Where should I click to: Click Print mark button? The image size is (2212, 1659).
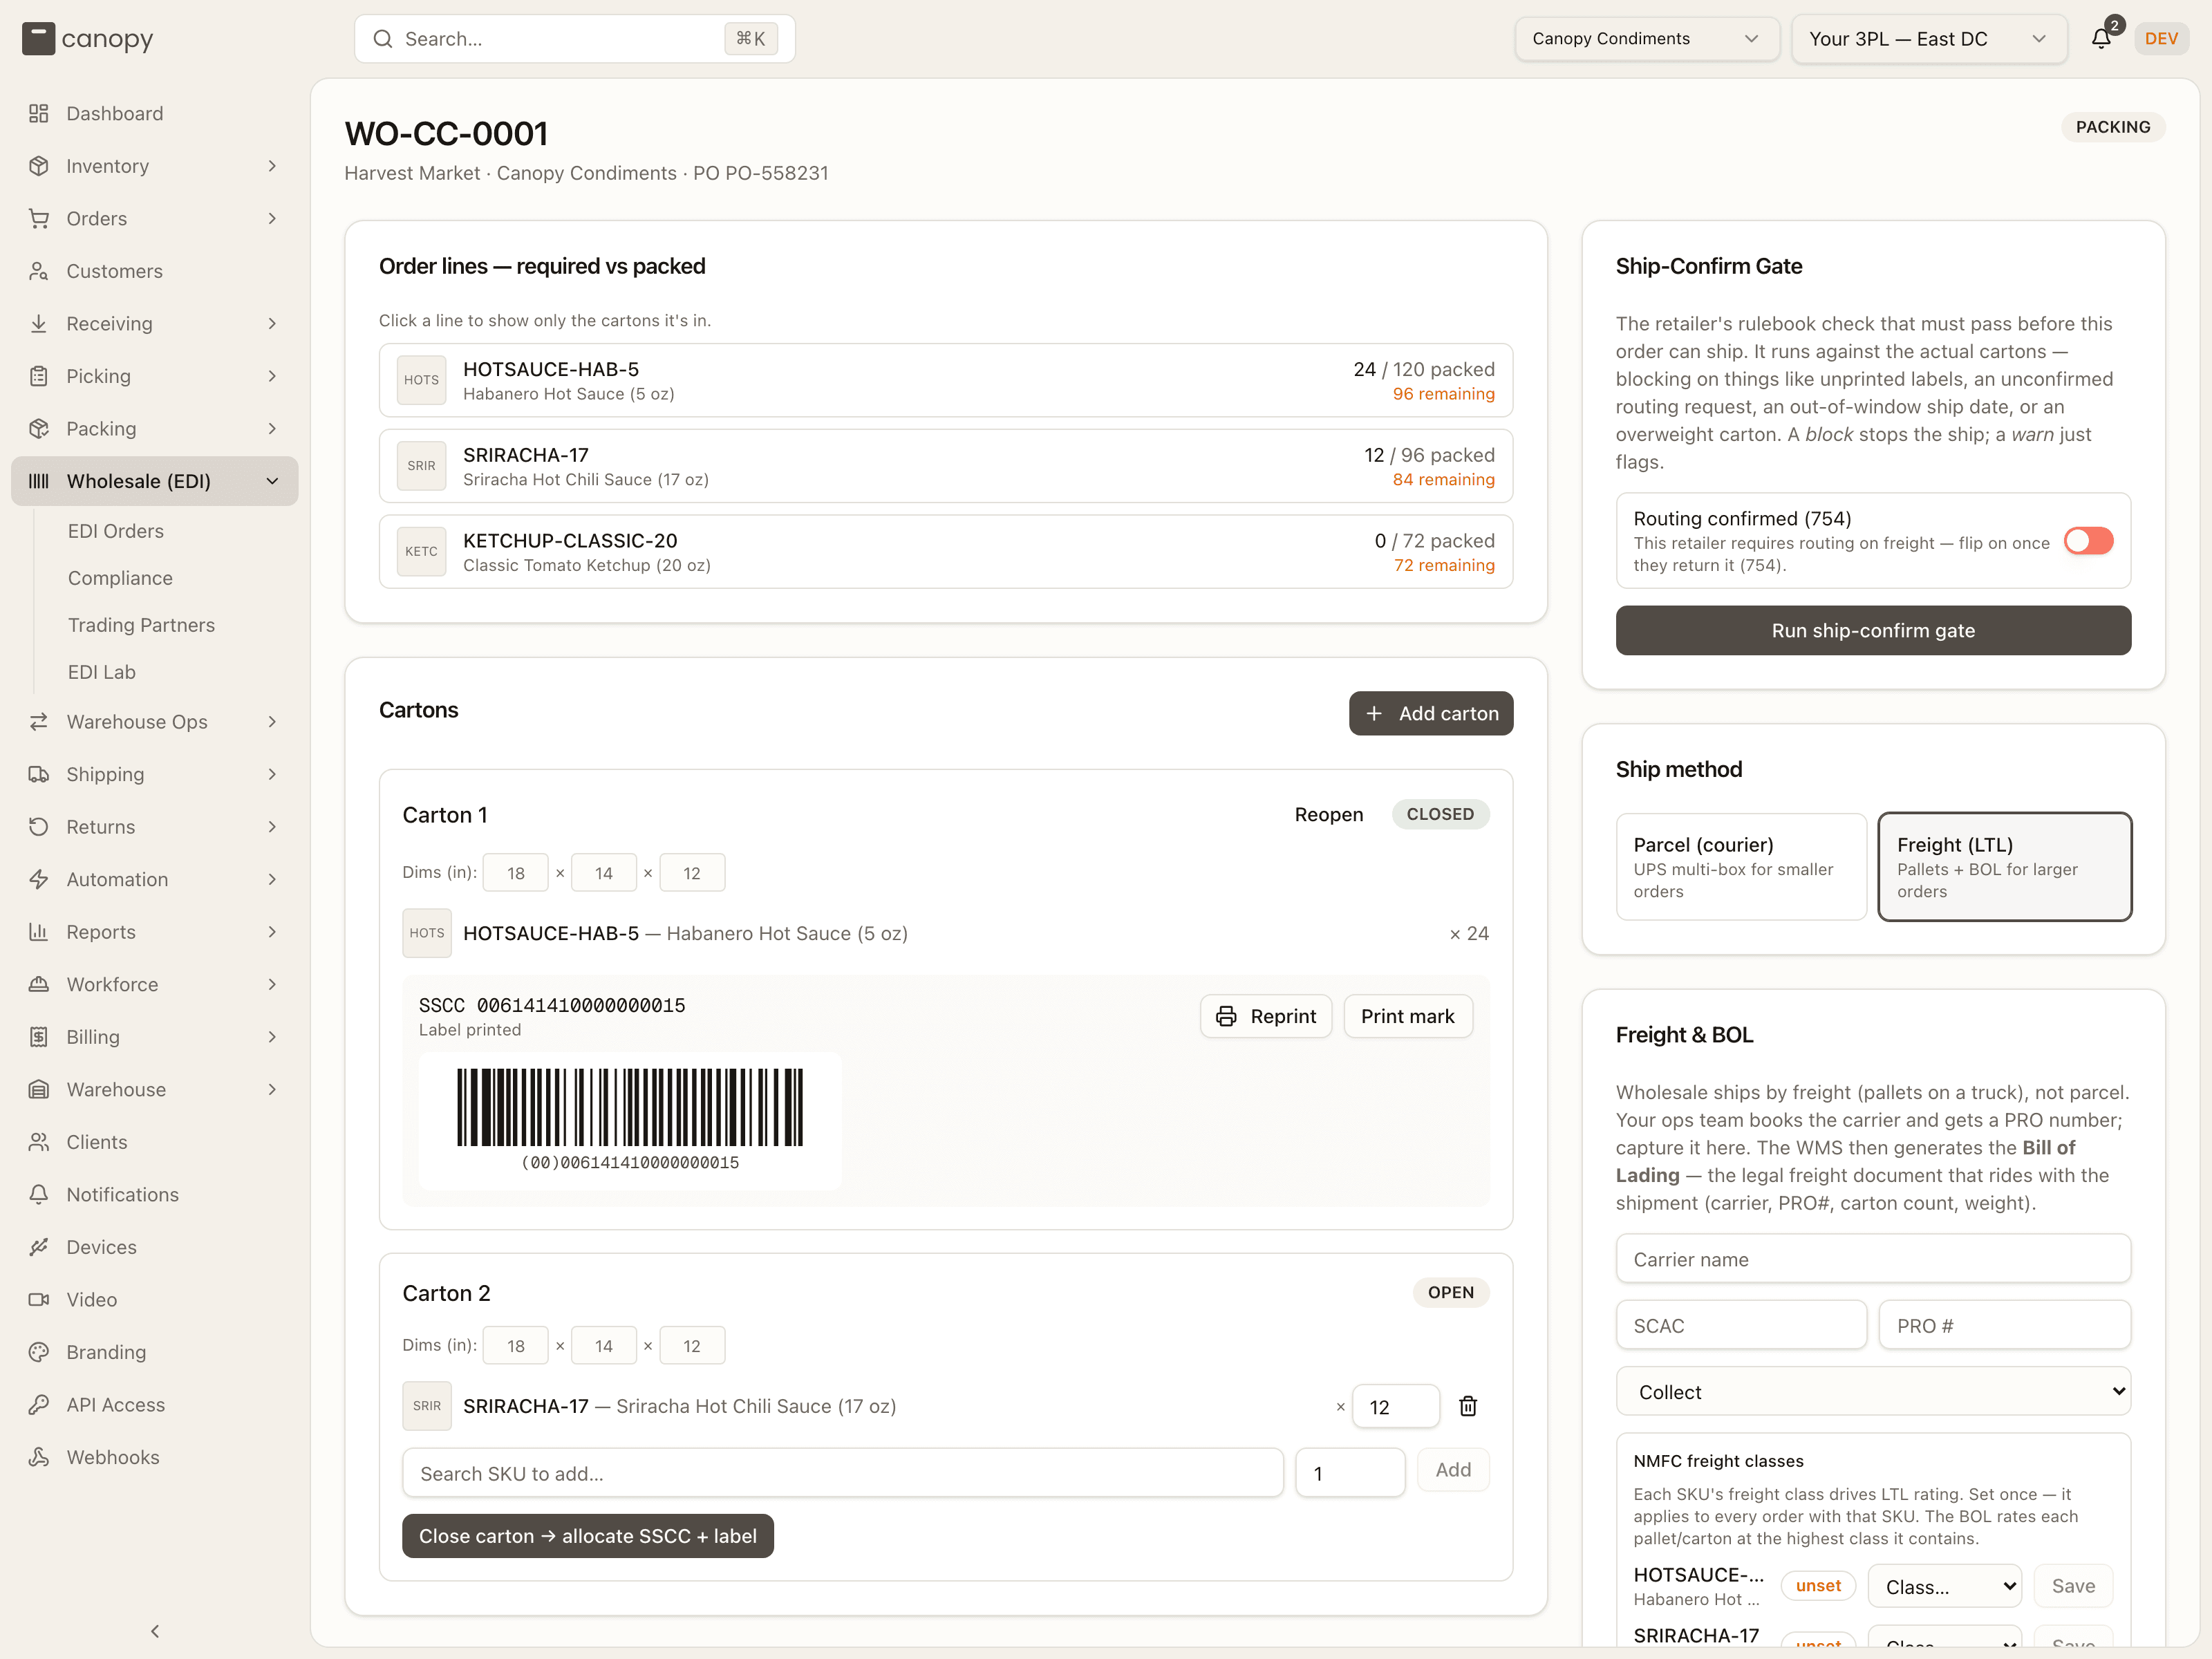(x=1408, y=1016)
